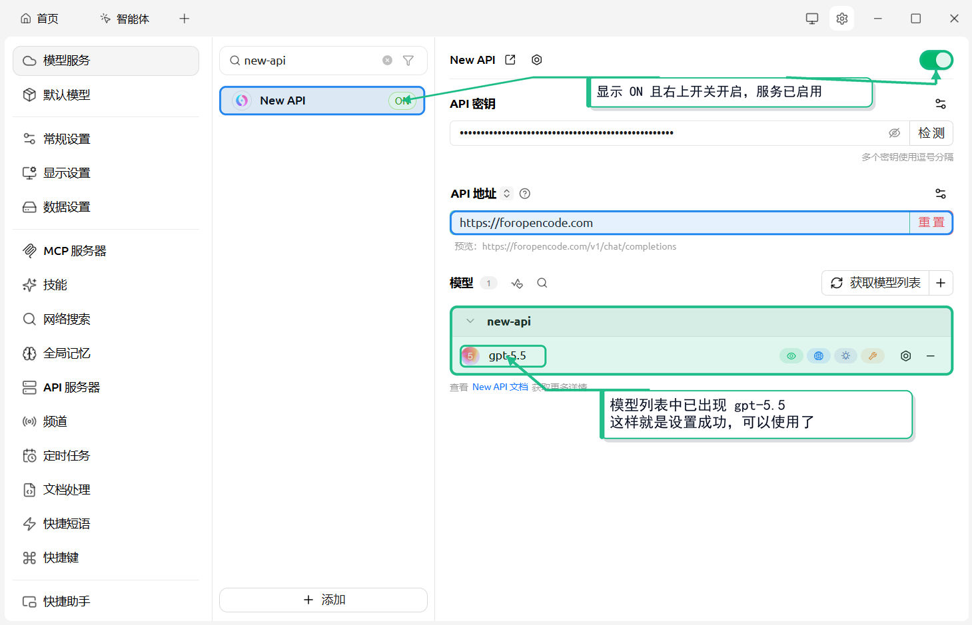The height and width of the screenshot is (625, 972).
Task: Collapse the new-api model group
Action: pyautogui.click(x=470, y=321)
